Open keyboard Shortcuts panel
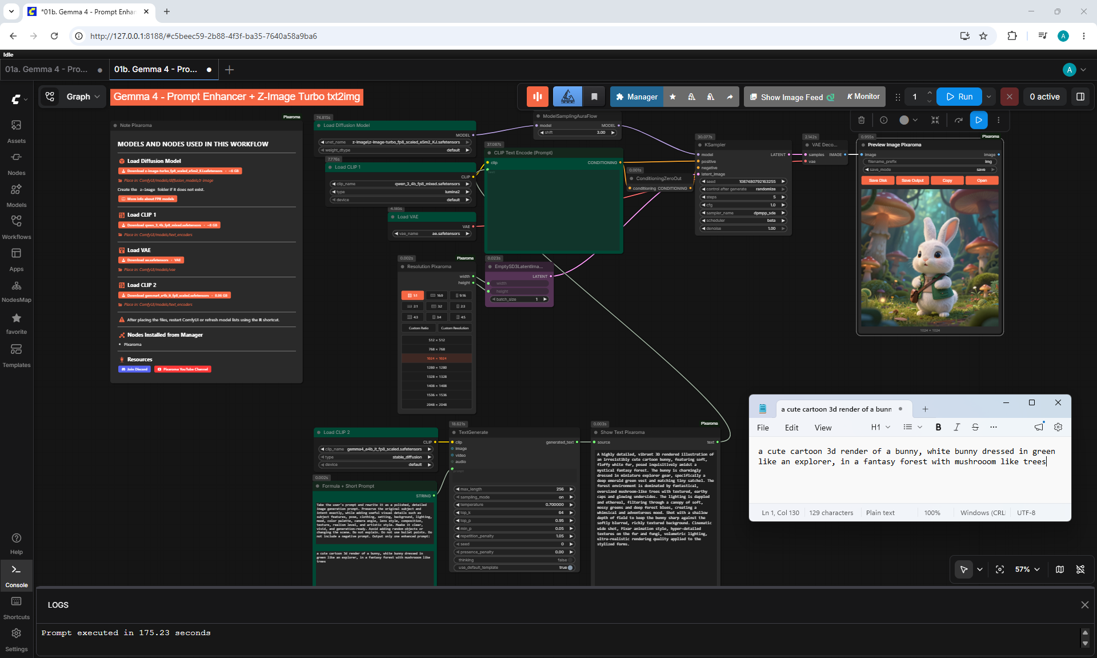The image size is (1097, 658). tap(16, 607)
